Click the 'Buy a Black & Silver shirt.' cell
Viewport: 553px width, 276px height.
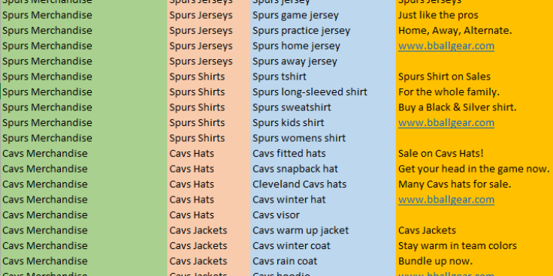(474, 107)
